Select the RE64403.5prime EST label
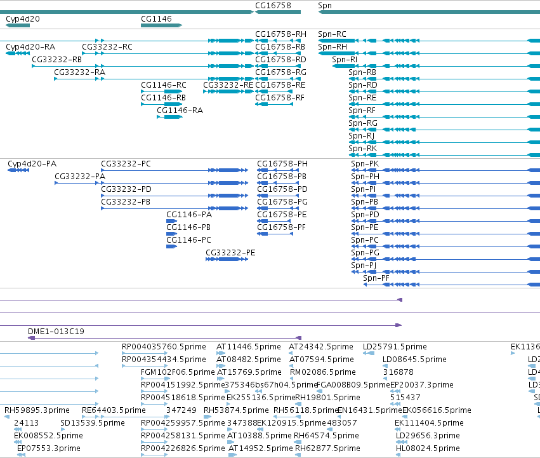Image resolution: width=540 pixels, height=458 pixels. [x=114, y=410]
